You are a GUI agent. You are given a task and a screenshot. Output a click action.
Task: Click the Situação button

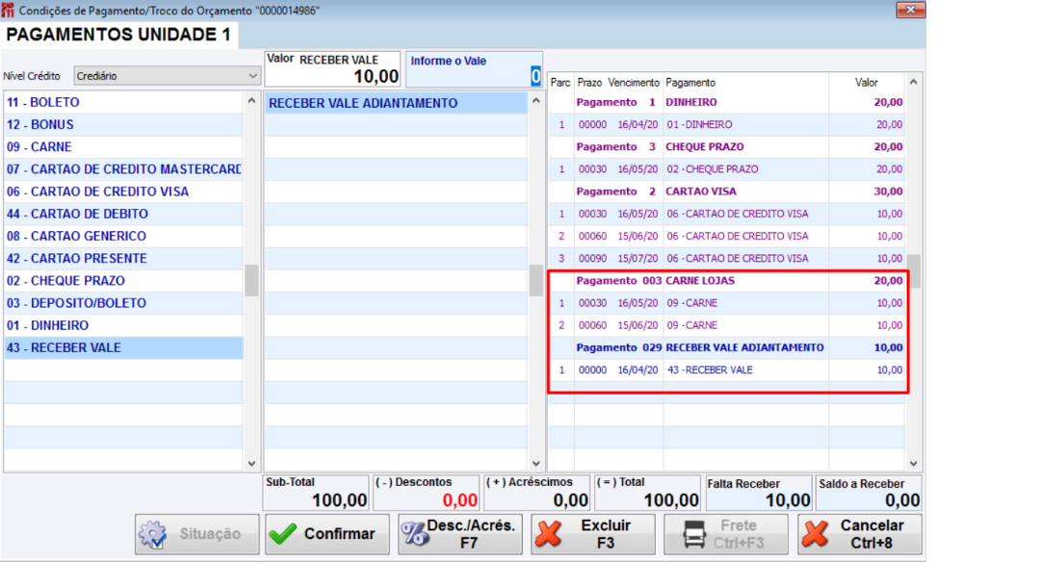pyautogui.click(x=197, y=534)
